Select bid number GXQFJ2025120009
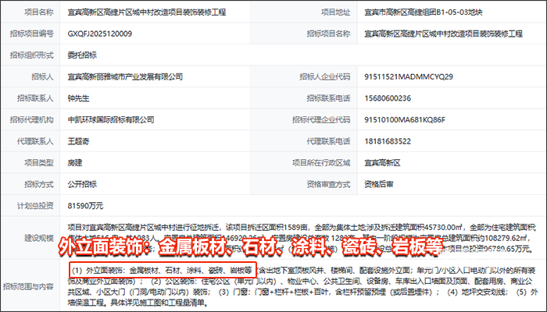The height and width of the screenshot is (312, 547). coord(100,34)
